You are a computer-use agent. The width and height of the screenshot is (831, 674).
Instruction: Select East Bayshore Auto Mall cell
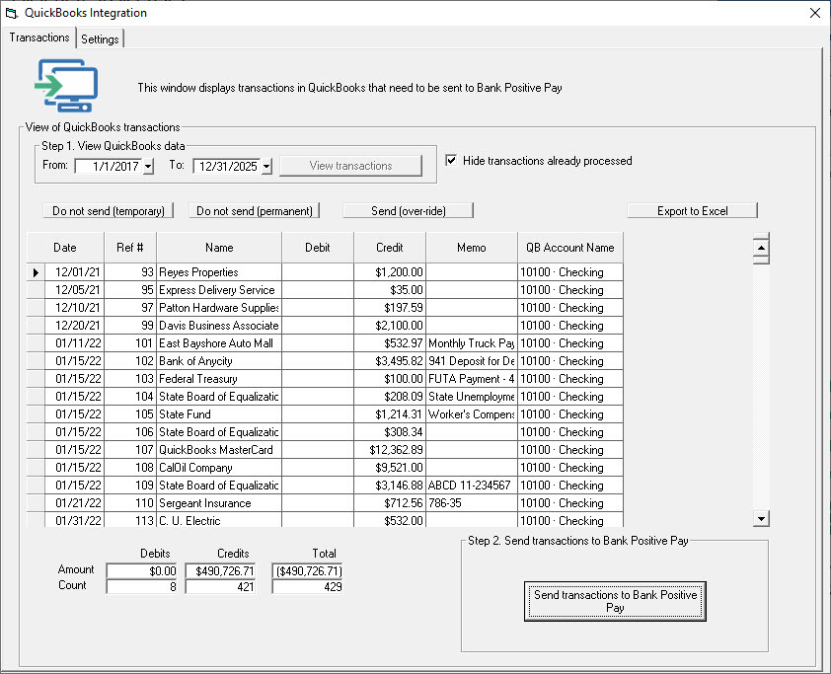(219, 343)
